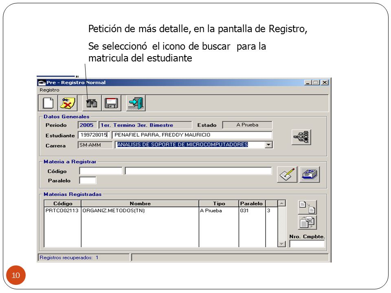Screen dimensions: 391x293
Task: Click the 031 cell in Paralelo column
Action: click(x=252, y=210)
